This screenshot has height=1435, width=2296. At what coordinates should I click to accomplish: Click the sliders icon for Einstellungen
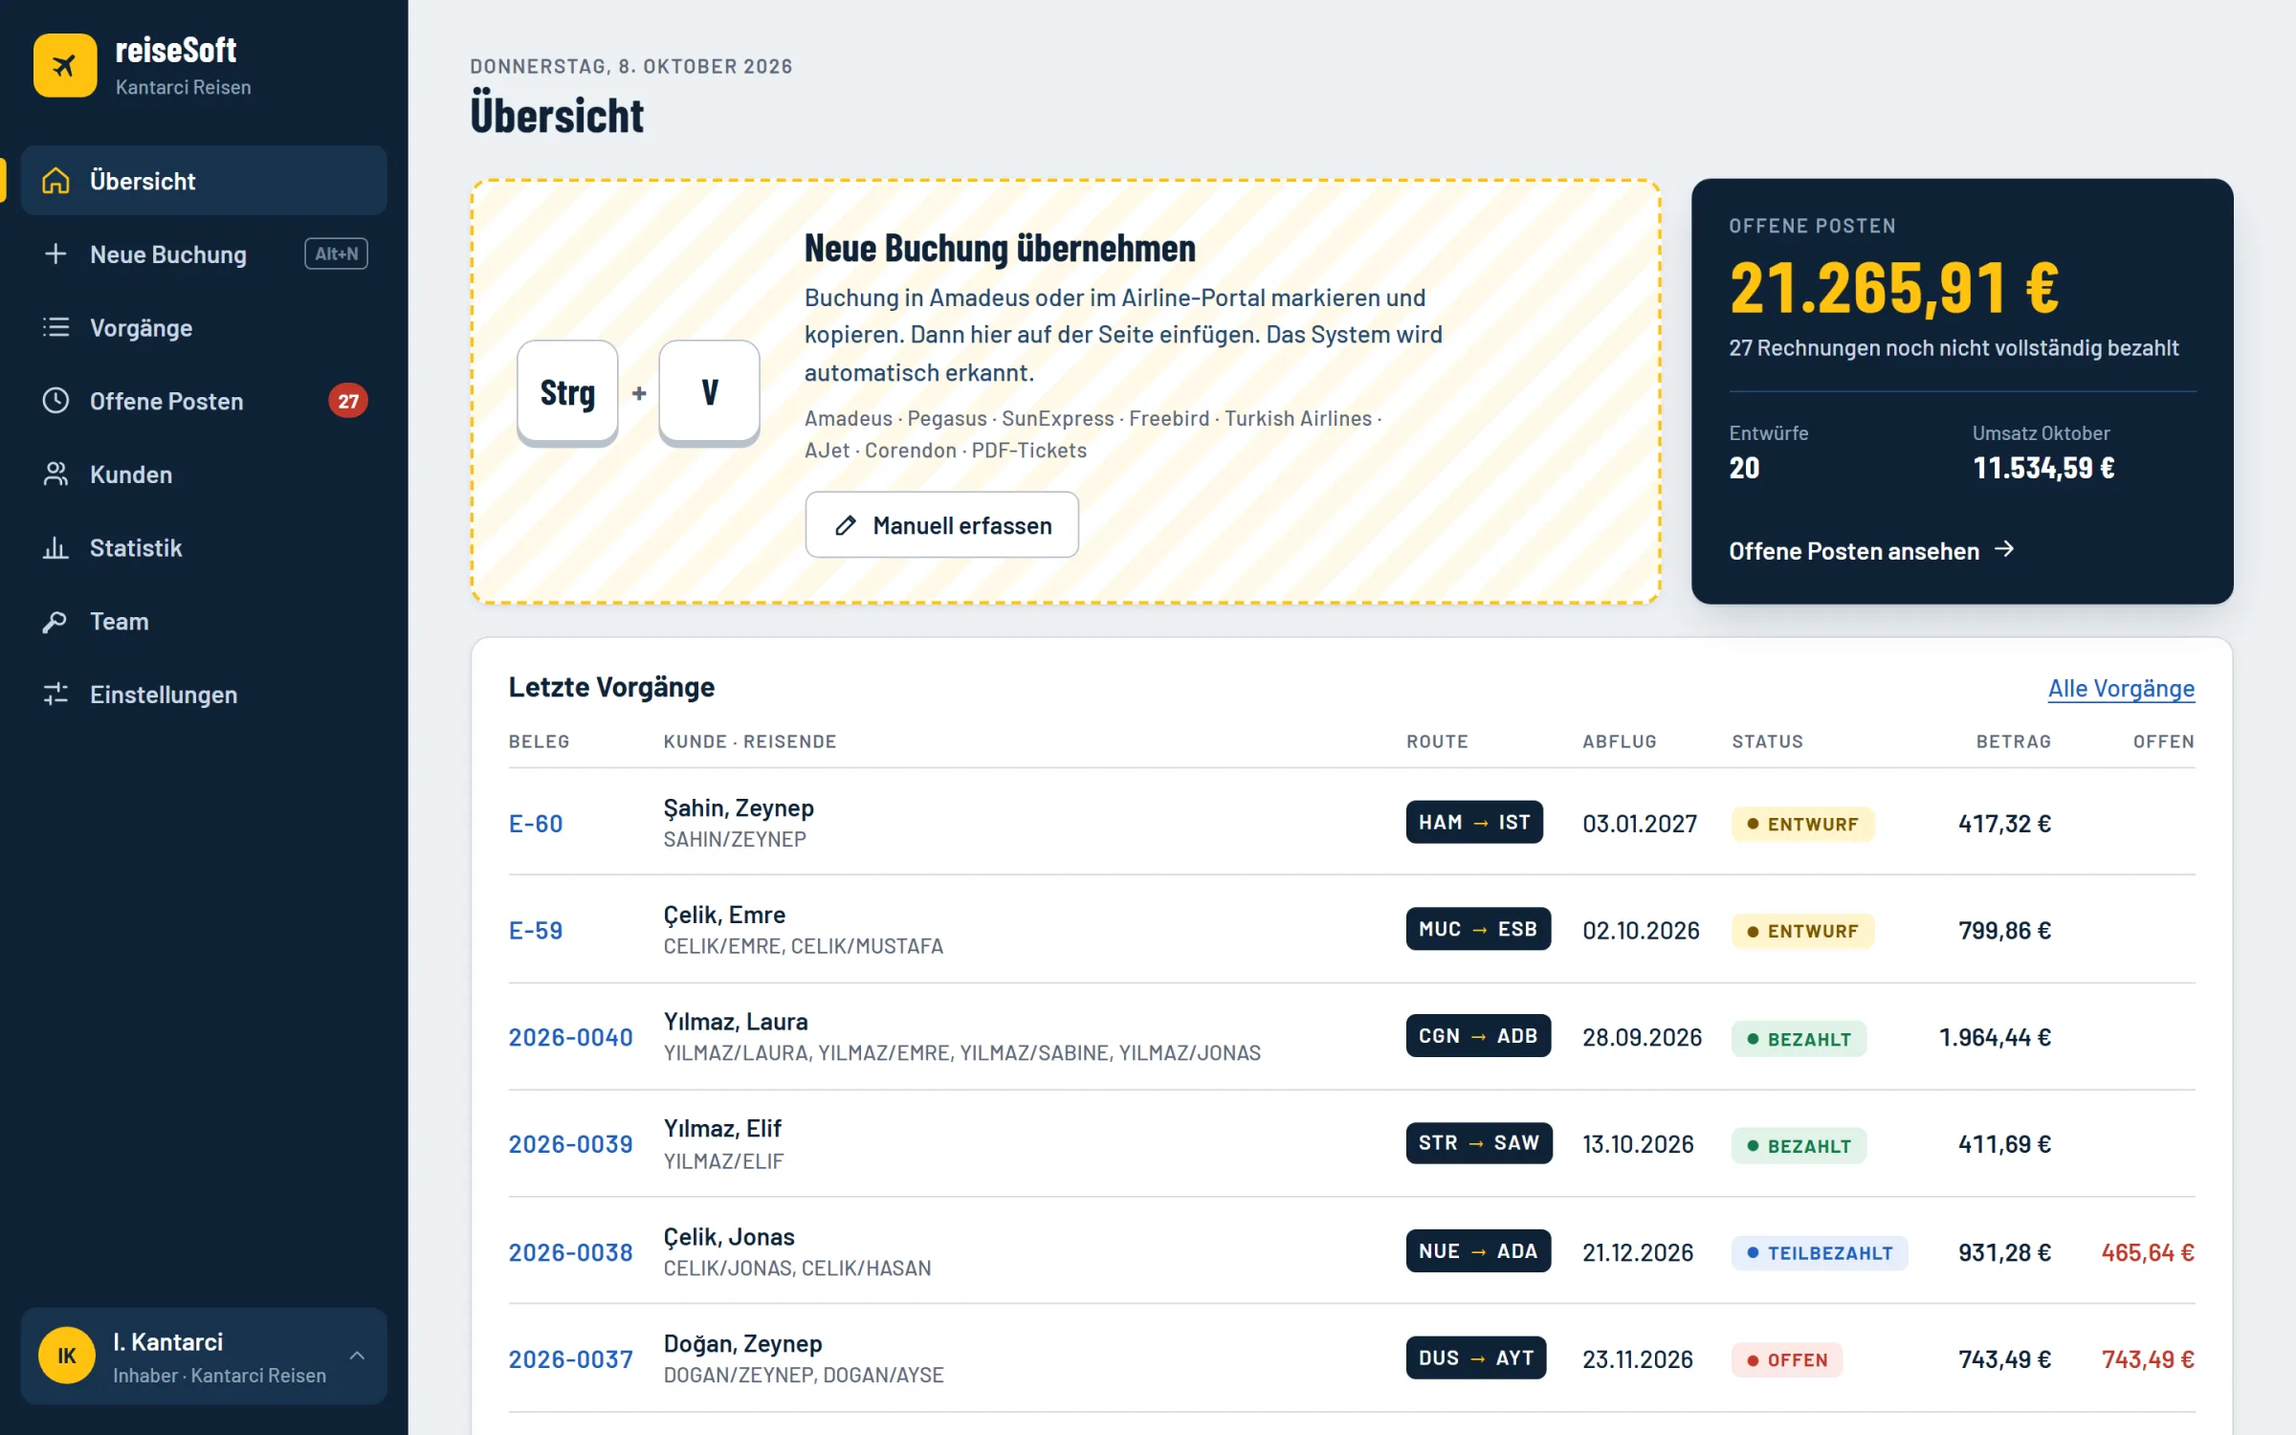(x=55, y=695)
